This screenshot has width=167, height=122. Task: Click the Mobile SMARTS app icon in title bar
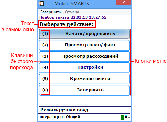41,3
